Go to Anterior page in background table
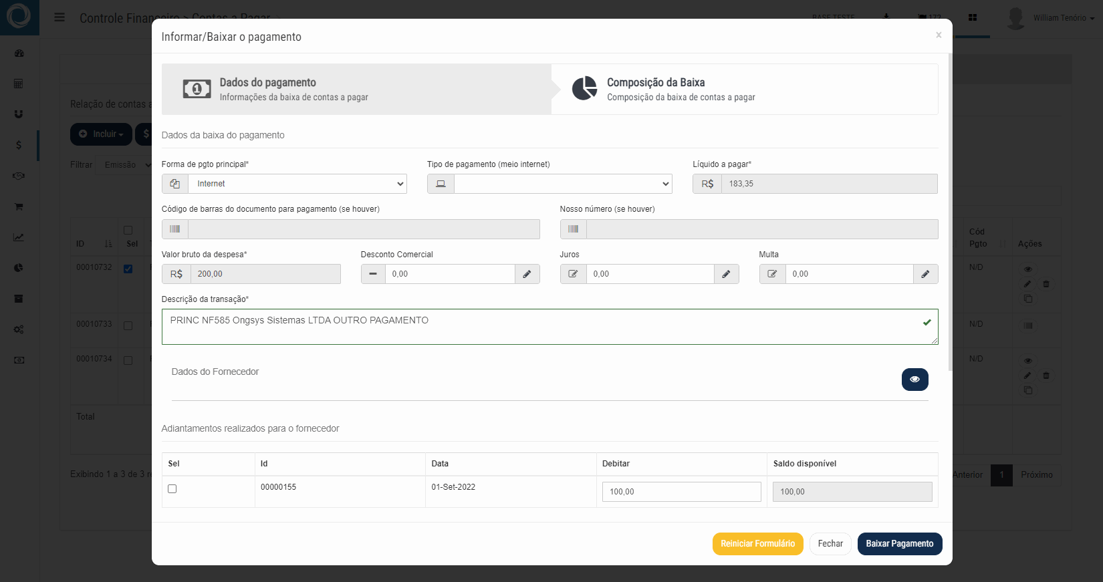 point(968,475)
